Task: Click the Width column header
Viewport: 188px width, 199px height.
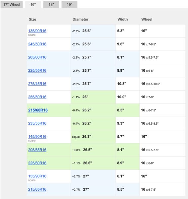Action: tap(123, 19)
